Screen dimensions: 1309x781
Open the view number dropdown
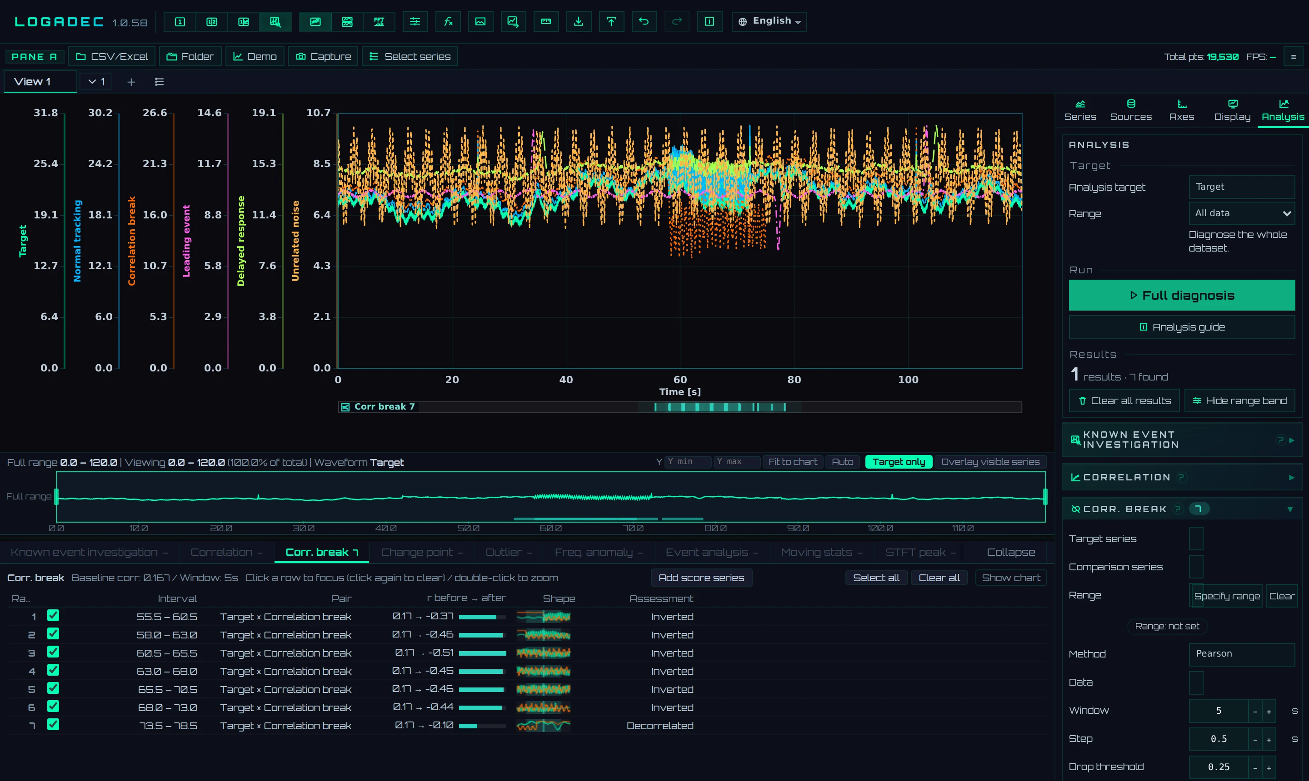(x=96, y=82)
